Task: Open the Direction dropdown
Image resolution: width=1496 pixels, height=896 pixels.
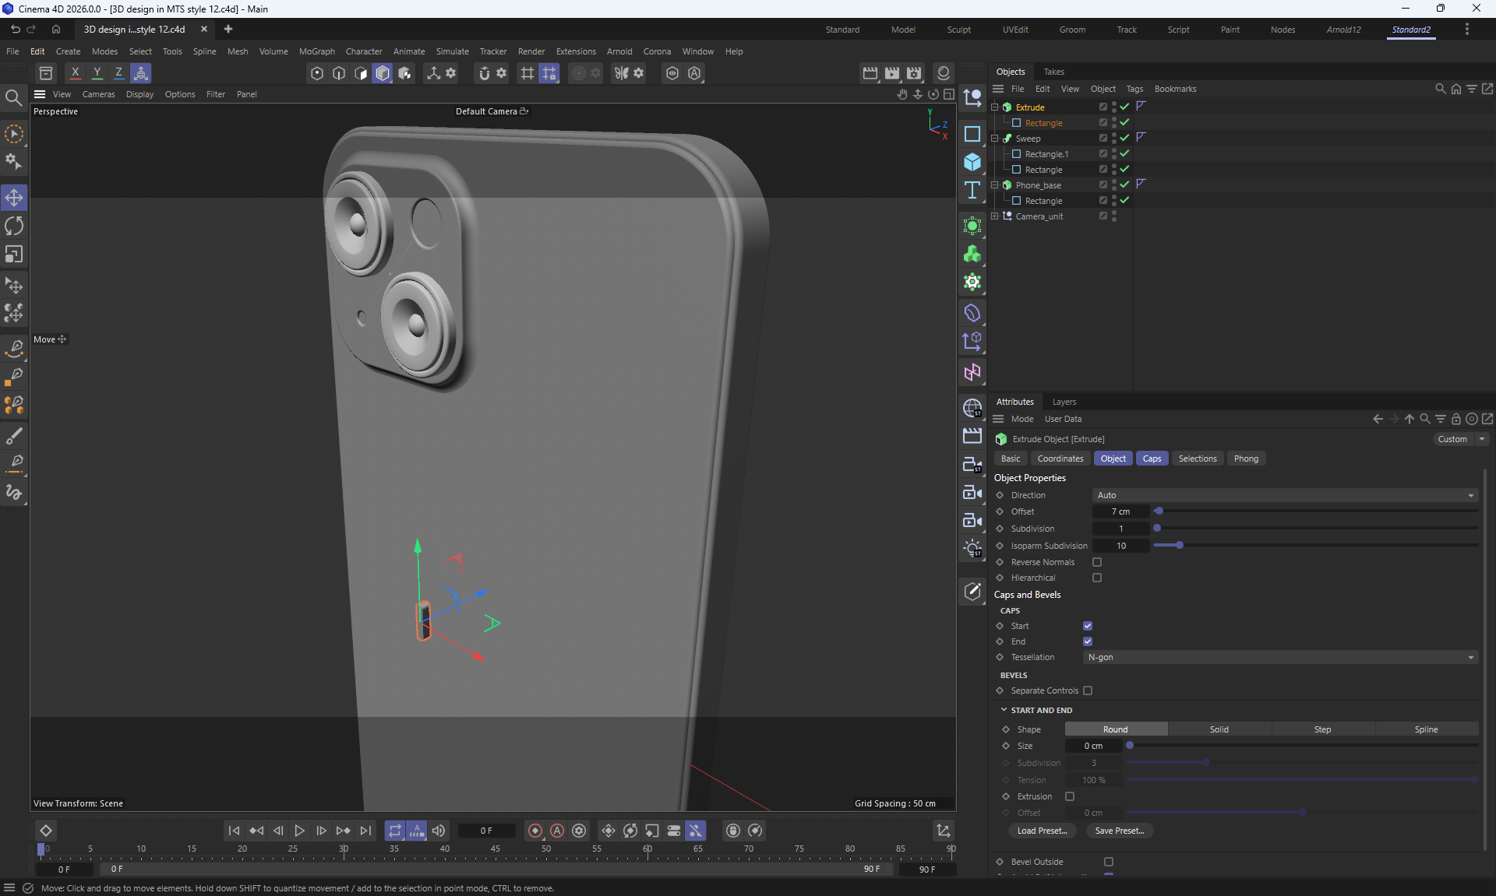Action: point(1283,495)
